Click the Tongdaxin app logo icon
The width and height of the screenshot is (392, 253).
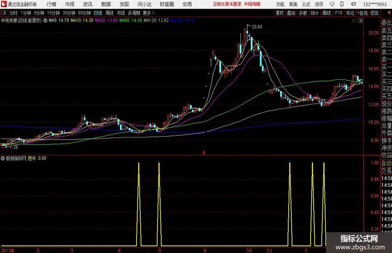pyautogui.click(x=4, y=4)
